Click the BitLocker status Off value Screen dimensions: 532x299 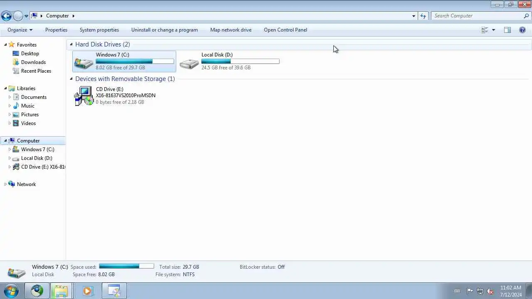coord(281,267)
